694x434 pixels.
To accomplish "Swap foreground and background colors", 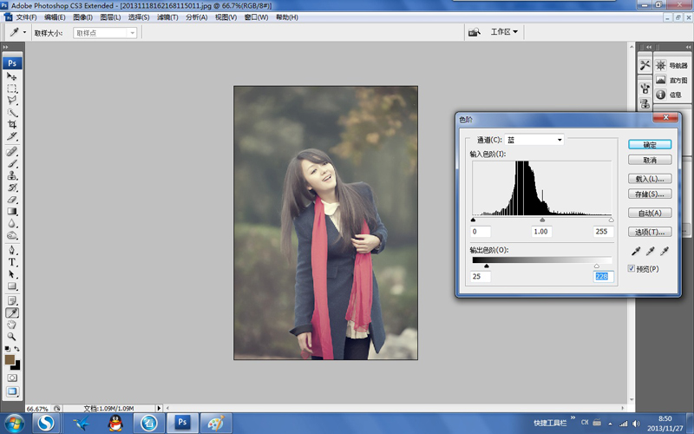I will [x=16, y=349].
